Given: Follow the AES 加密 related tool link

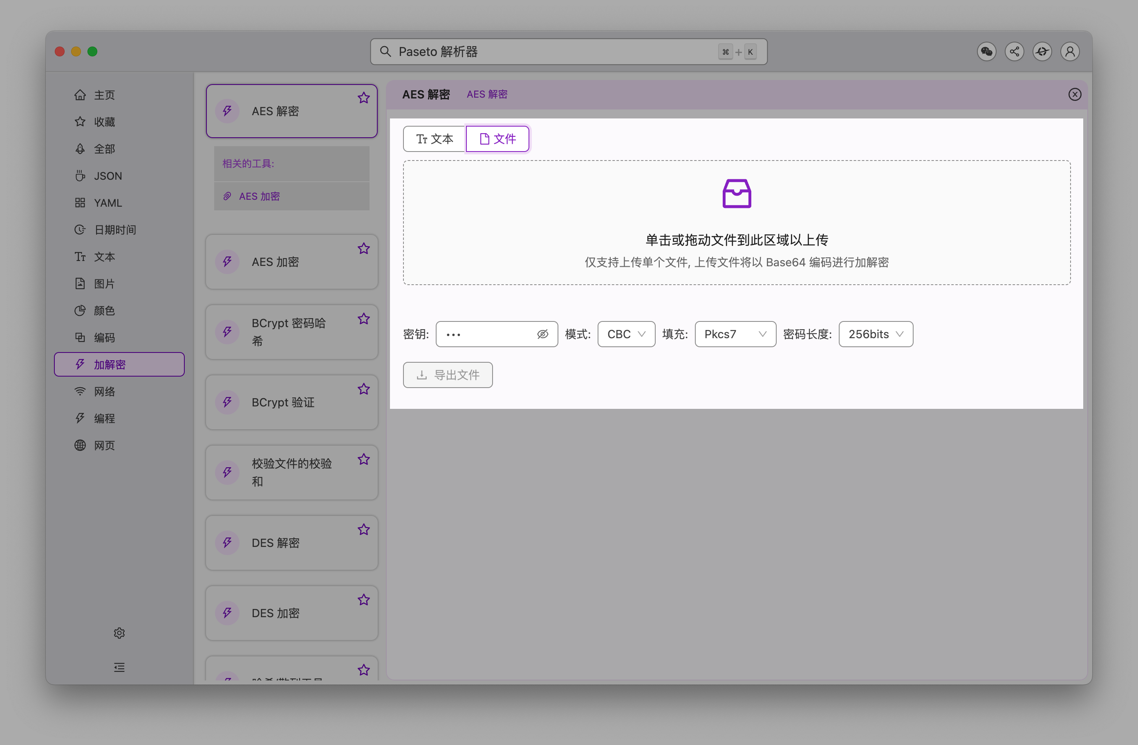Looking at the screenshot, I should tap(259, 196).
